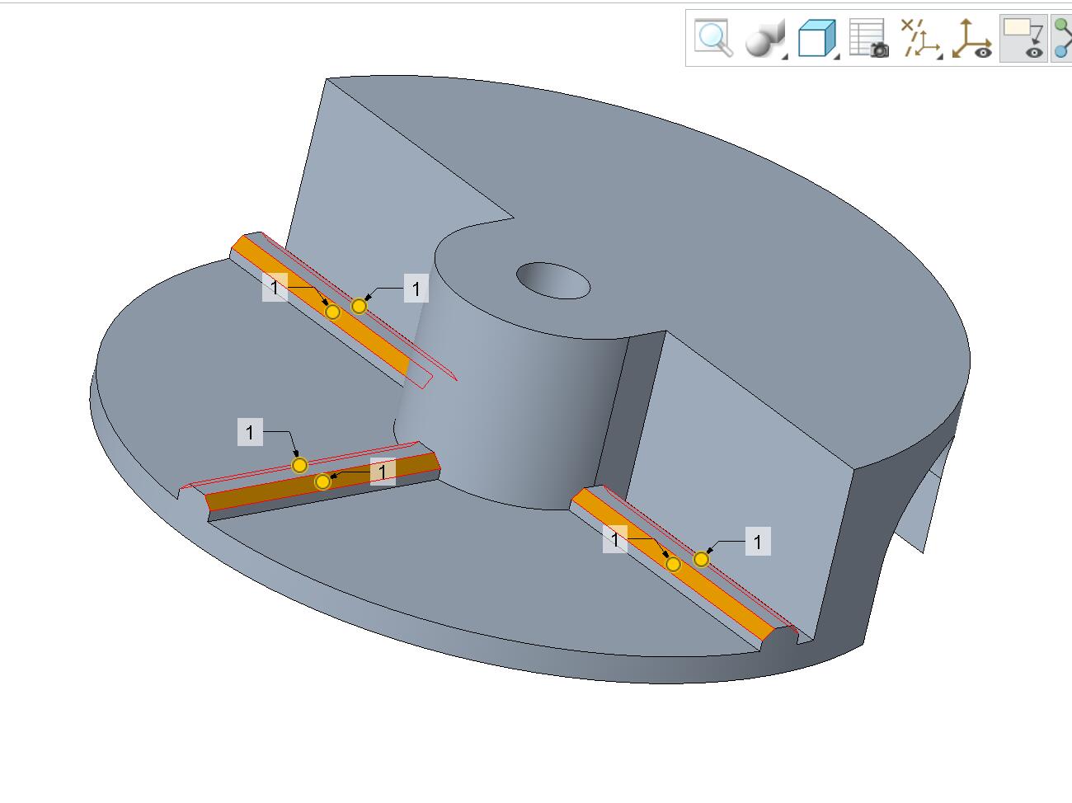The image size is (1072, 803).
Task: Select the right slot's right yellow marker
Action: (701, 559)
